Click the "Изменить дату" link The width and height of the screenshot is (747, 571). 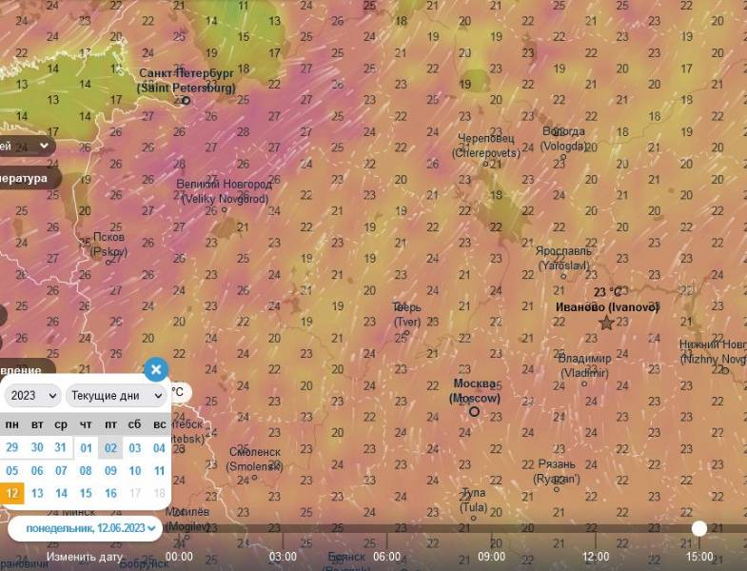click(x=85, y=557)
